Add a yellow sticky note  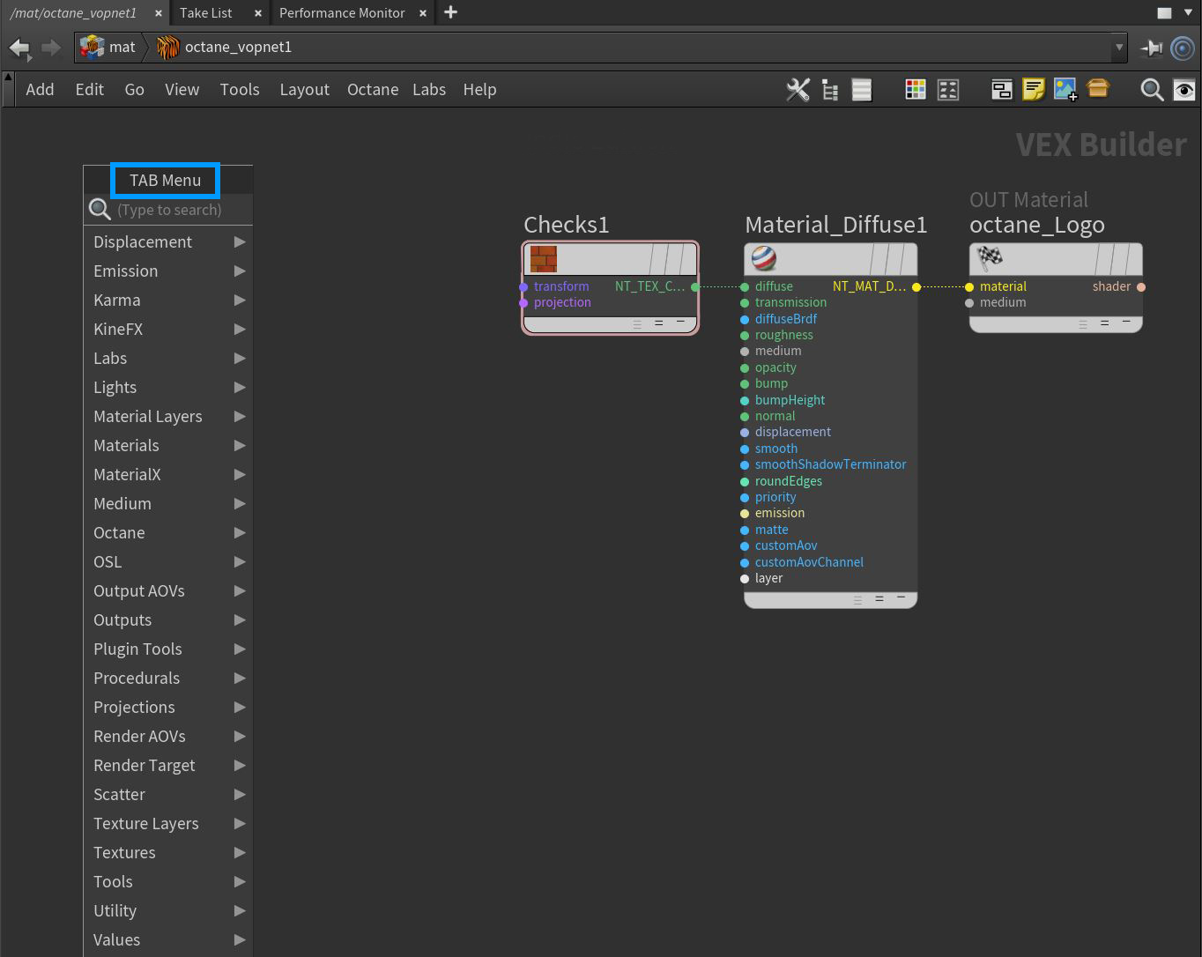1034,90
